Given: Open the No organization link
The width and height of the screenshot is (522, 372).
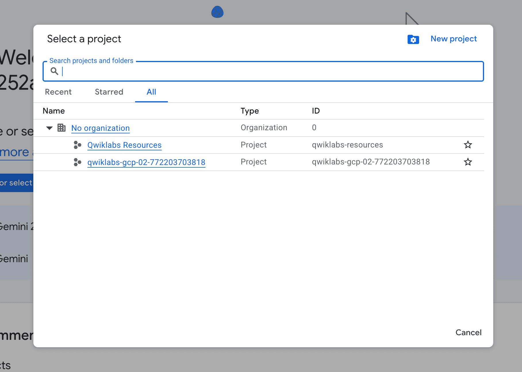Looking at the screenshot, I should [x=100, y=128].
